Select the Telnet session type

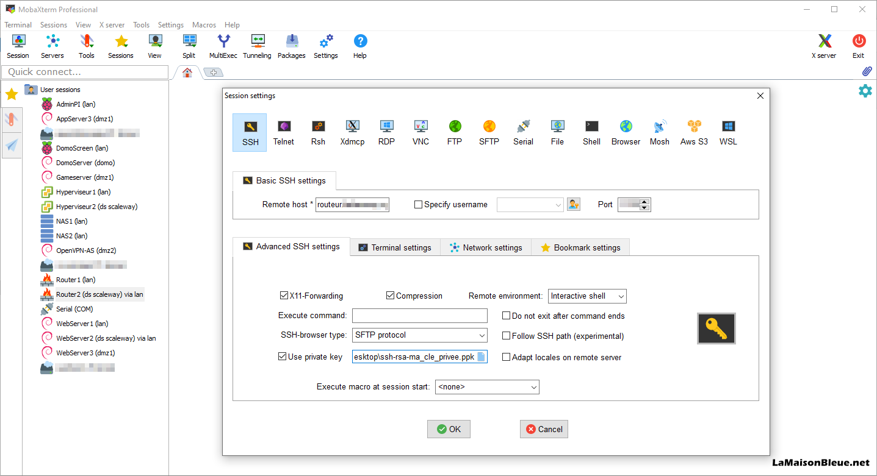[284, 132]
